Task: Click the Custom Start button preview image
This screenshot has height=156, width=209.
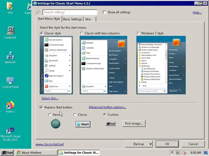Action: coord(110,124)
